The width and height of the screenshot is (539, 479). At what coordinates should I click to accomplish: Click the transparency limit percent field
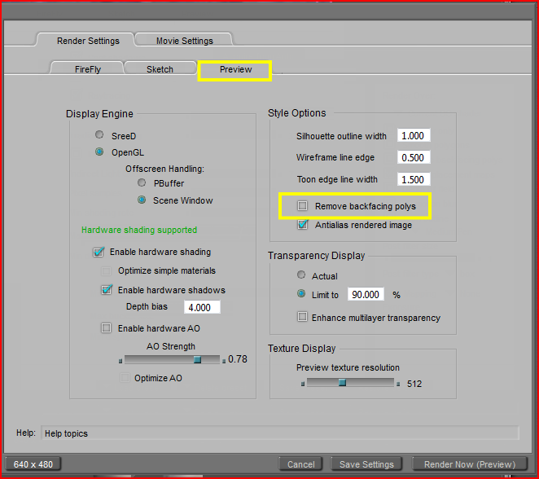[366, 294]
